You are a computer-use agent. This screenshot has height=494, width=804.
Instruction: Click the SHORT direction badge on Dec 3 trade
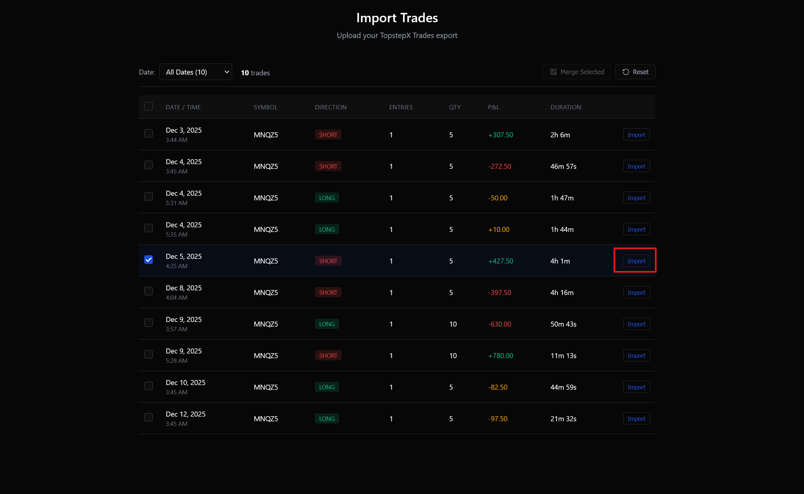pos(328,134)
